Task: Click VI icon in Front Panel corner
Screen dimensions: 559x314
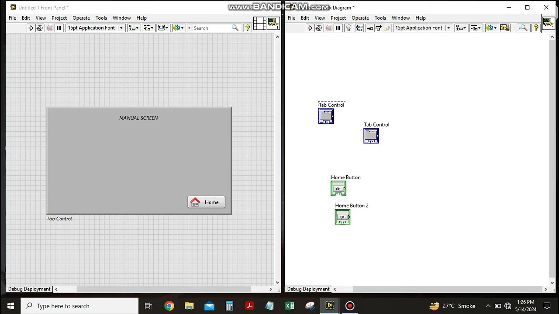Action: [x=273, y=24]
